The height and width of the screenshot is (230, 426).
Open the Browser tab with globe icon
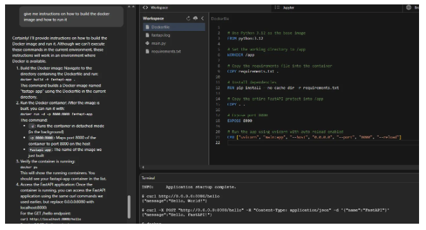pyautogui.click(x=412, y=8)
